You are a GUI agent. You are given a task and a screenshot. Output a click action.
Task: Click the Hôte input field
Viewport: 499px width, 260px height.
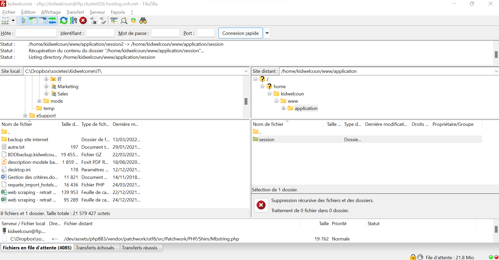click(36, 33)
